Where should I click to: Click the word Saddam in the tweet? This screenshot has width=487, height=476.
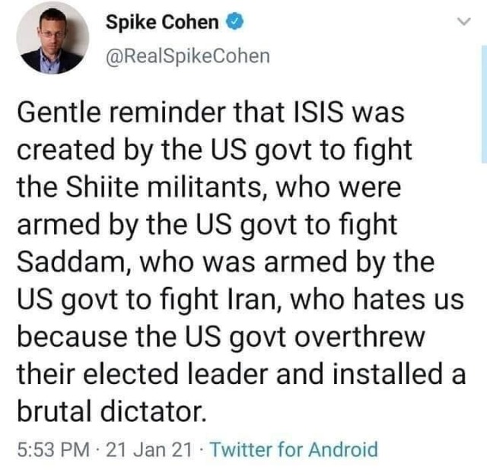(x=65, y=262)
